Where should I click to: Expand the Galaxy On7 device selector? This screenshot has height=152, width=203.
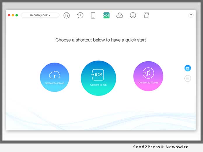(x=40, y=15)
